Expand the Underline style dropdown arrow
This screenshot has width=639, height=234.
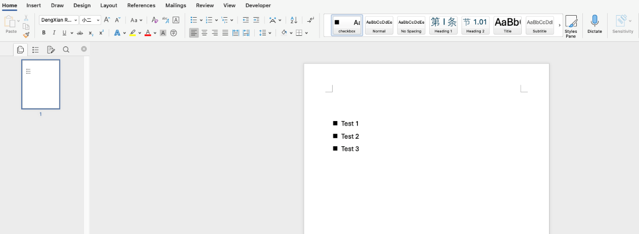72,33
